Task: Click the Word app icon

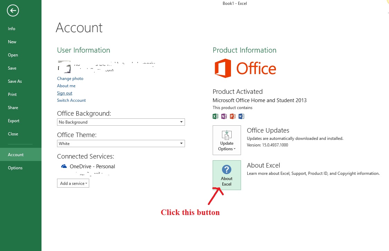Action: tap(241, 116)
